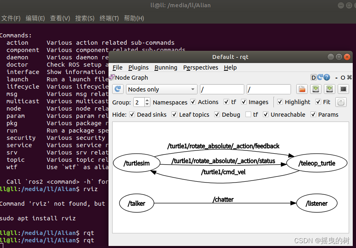Click the 'Default - rqt' window title
356x248 pixels.
coord(230,57)
